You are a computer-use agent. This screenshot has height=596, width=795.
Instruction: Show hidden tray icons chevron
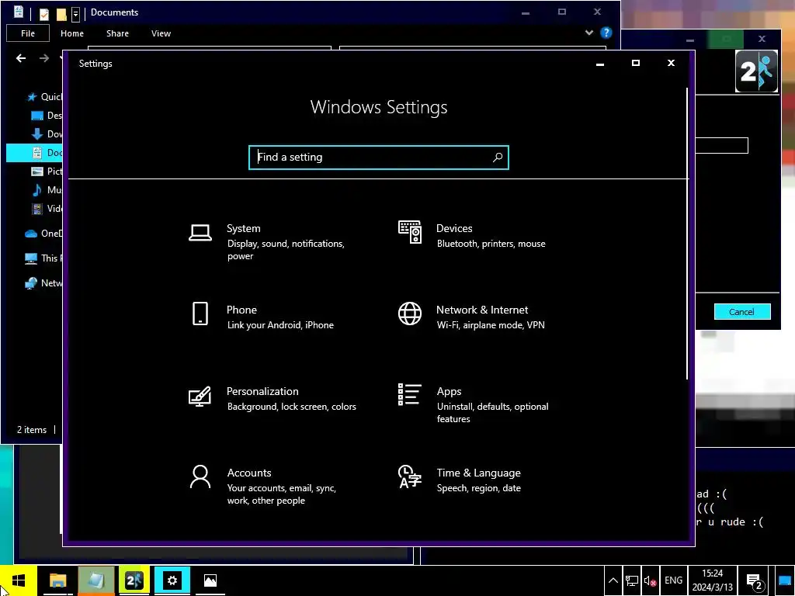(x=613, y=580)
